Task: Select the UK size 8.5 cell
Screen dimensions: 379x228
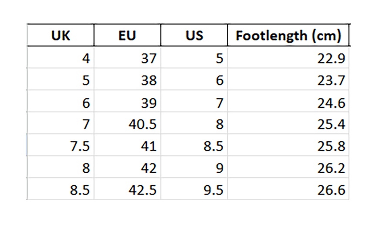Action: coord(61,190)
